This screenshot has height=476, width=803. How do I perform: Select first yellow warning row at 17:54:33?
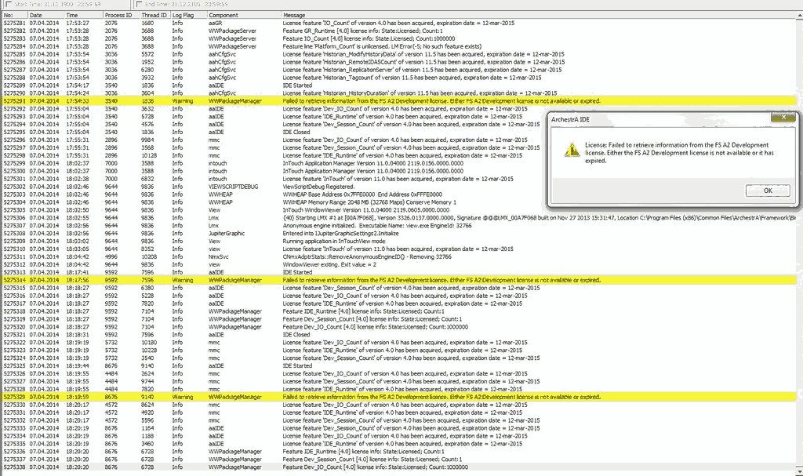(314, 101)
